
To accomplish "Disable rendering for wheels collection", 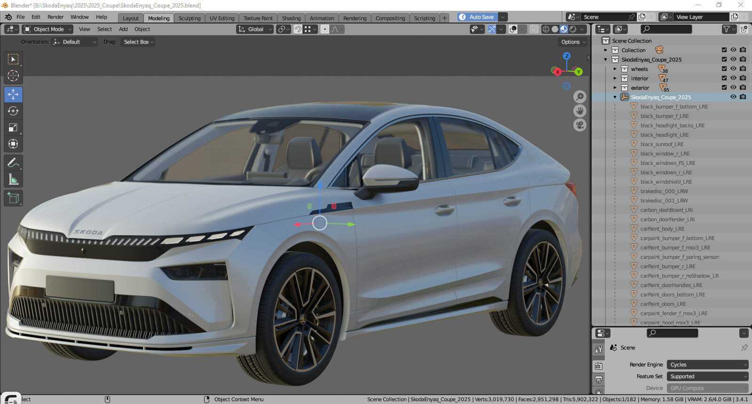I will click(743, 69).
